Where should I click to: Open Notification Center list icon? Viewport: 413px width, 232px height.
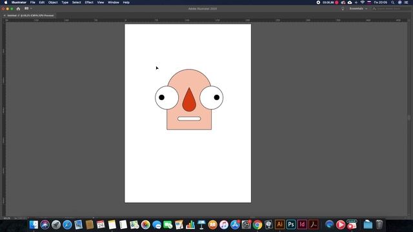coord(406,3)
